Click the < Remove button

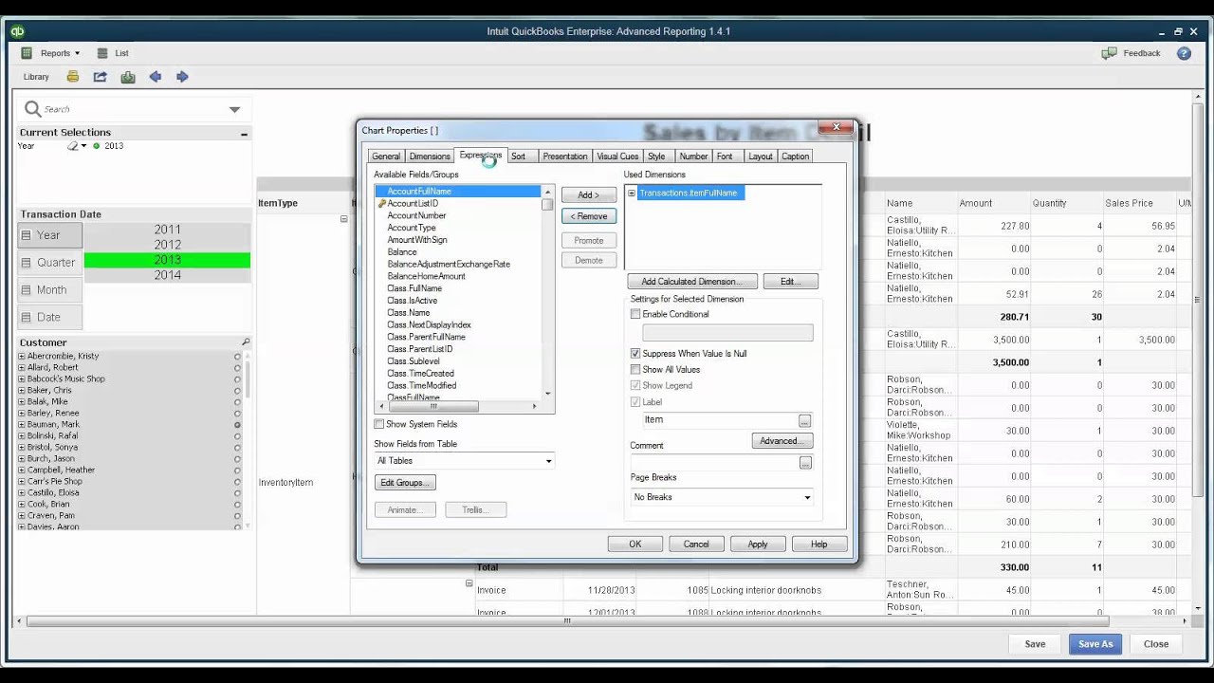click(589, 216)
